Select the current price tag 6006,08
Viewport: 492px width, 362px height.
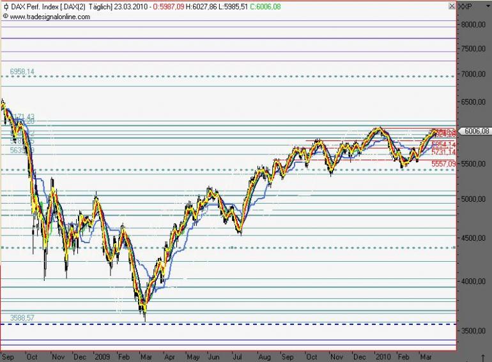tap(474, 131)
